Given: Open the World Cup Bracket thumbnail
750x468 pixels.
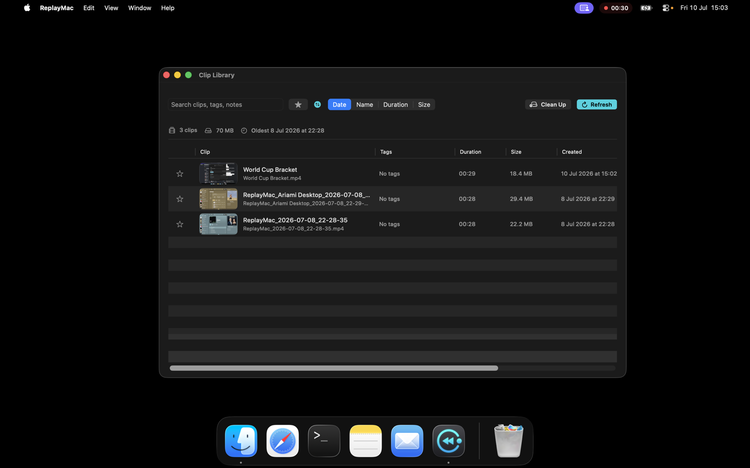Looking at the screenshot, I should pyautogui.click(x=218, y=173).
